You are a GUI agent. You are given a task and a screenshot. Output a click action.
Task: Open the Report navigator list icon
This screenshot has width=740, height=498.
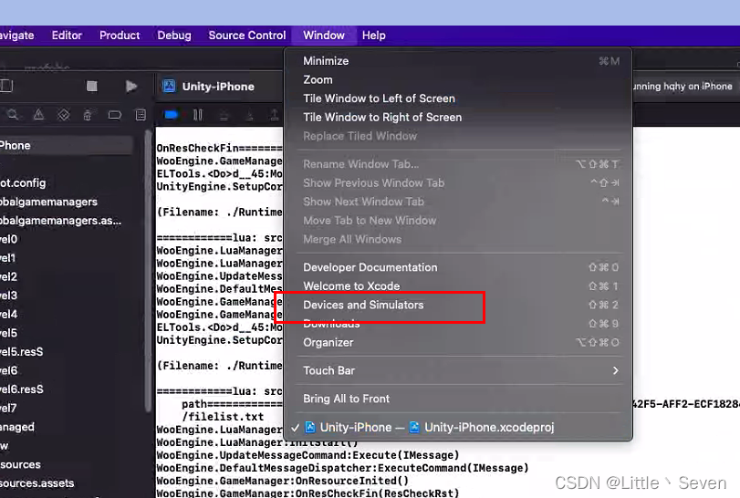point(141,115)
